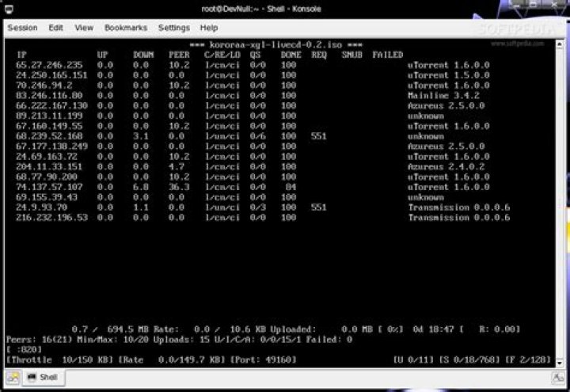This screenshot has height=392, width=570.
Task: Click the peer IP 83.246.116.80
Action: click(x=49, y=96)
